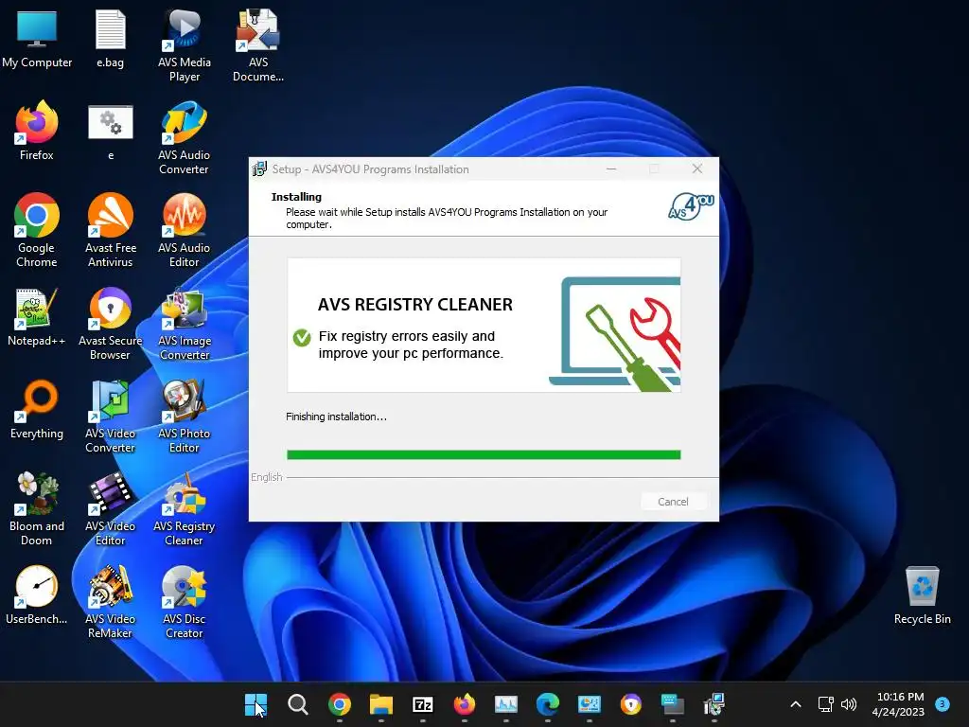Close the AVS4YOU Setup window

point(697,168)
